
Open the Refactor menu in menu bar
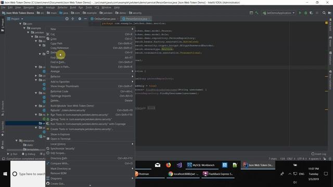click(x=62, y=7)
